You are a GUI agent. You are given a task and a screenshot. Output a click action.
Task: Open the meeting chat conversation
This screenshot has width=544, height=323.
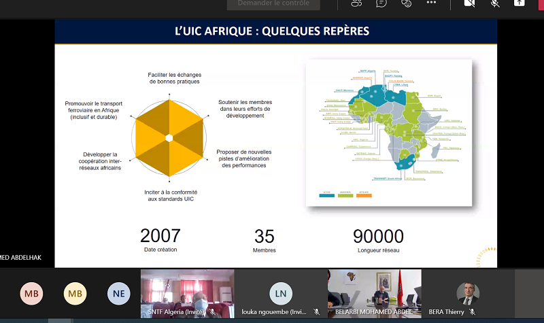click(x=382, y=3)
